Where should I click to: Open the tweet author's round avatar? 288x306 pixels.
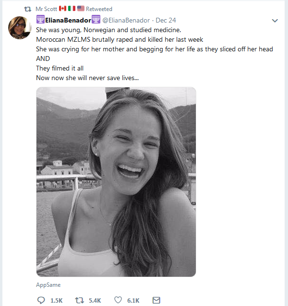click(20, 28)
